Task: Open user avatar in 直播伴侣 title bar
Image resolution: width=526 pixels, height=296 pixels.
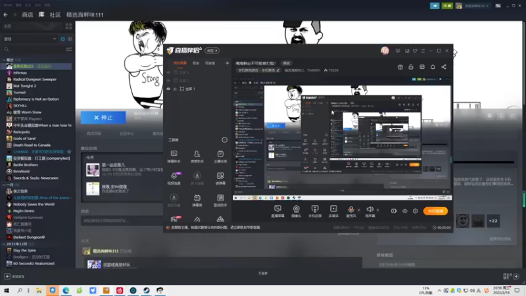Action: click(385, 51)
